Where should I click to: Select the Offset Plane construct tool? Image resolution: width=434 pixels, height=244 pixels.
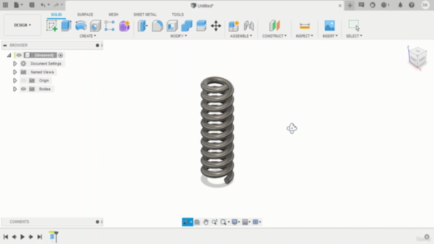point(274,26)
